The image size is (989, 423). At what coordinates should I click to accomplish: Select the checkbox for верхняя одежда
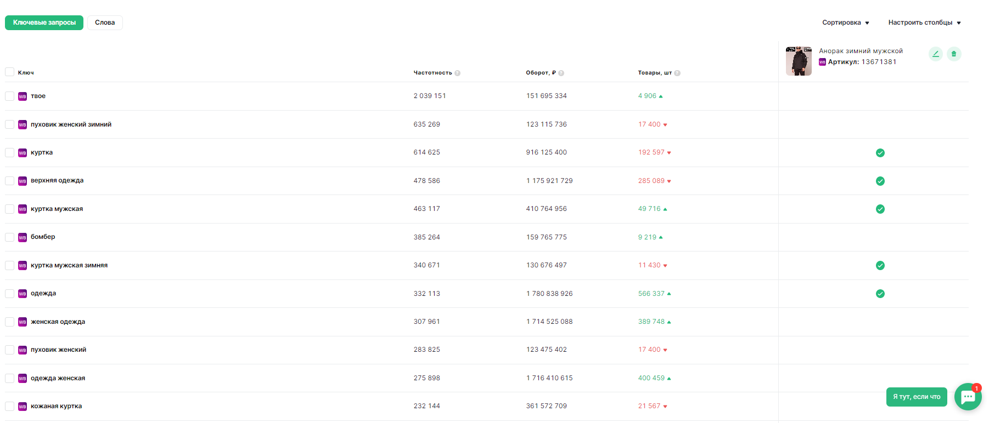click(9, 180)
